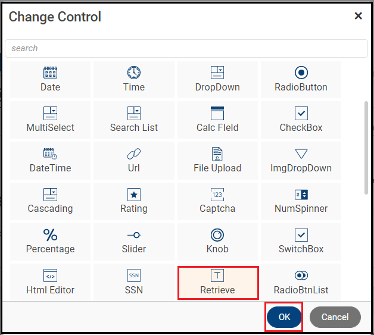Select the SSN control

point(134,281)
